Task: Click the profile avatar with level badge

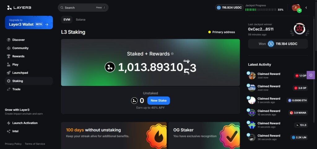Action: click(296, 8)
